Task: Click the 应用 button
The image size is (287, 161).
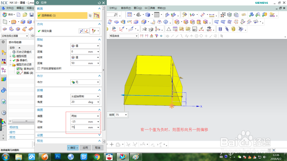Action: [x=85, y=148]
